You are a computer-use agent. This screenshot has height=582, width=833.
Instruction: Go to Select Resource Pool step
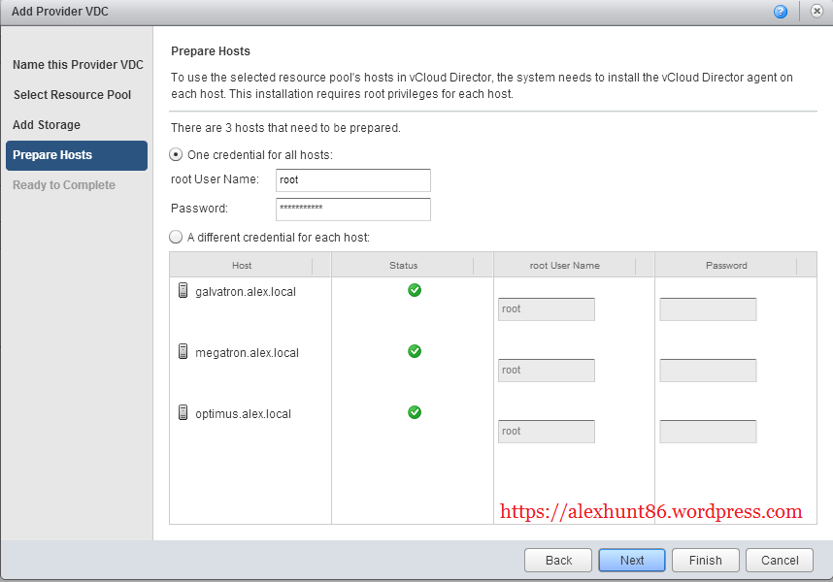(72, 95)
